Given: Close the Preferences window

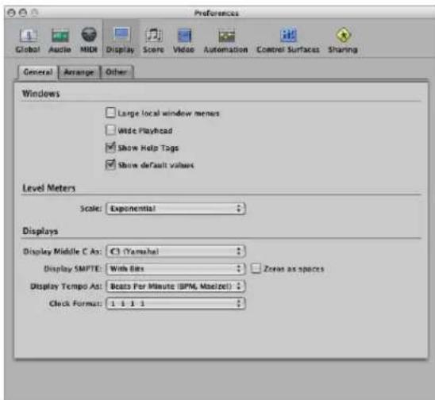Looking at the screenshot, I should (x=11, y=13).
